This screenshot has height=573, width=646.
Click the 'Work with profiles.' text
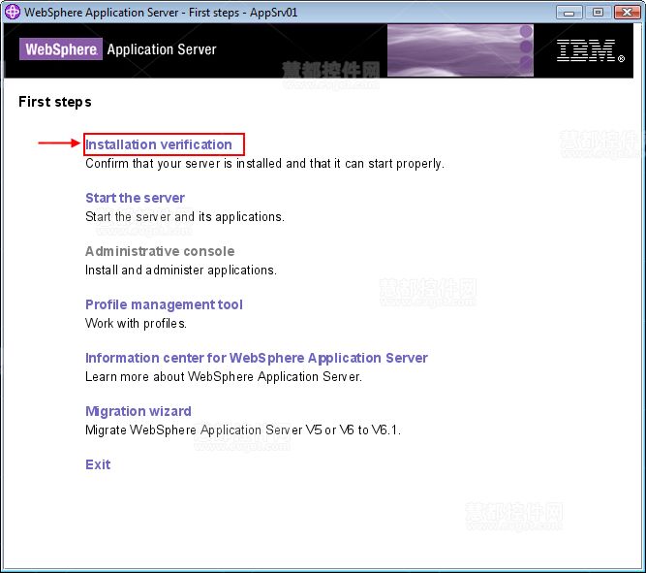136,324
